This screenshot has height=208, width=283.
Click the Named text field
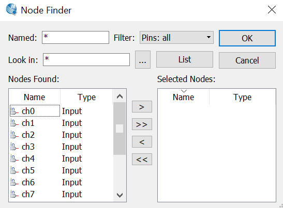[x=76, y=37]
